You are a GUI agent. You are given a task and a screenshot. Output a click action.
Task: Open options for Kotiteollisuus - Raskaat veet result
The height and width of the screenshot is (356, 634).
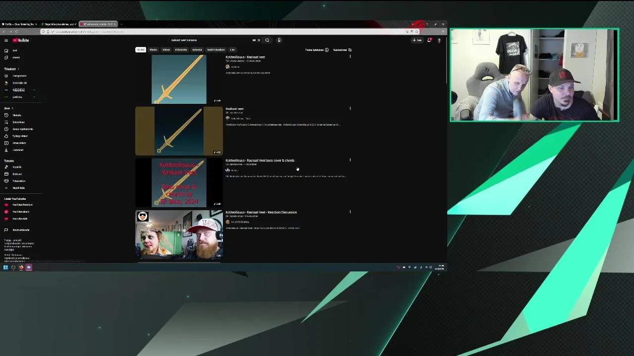350,57
